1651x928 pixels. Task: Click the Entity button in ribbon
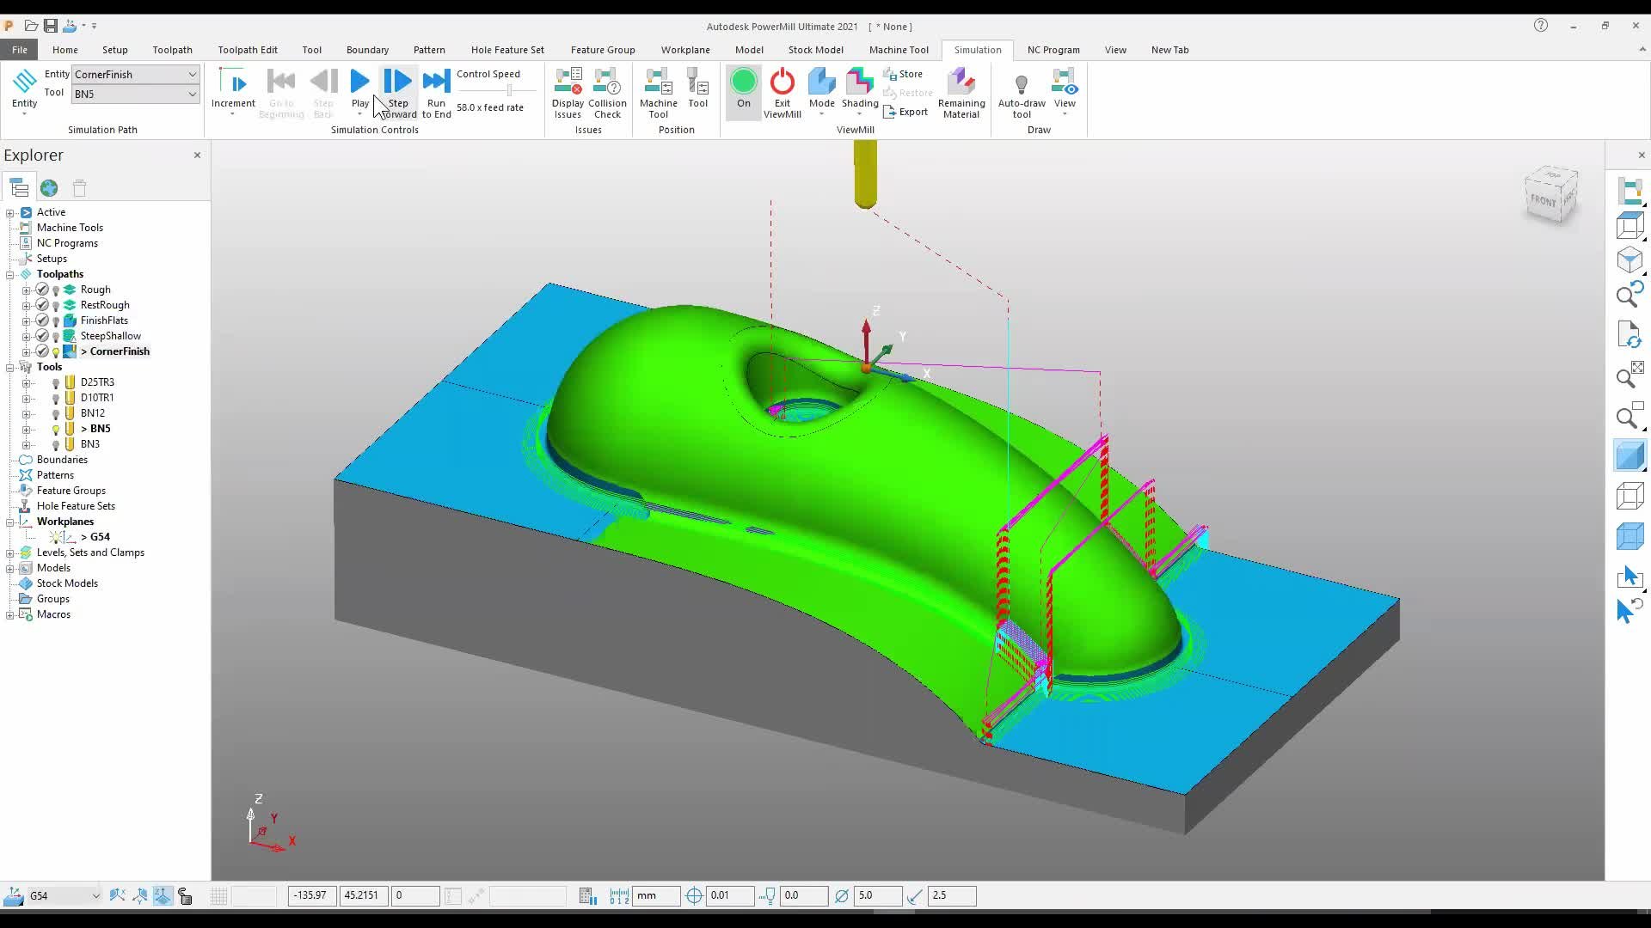[24, 93]
